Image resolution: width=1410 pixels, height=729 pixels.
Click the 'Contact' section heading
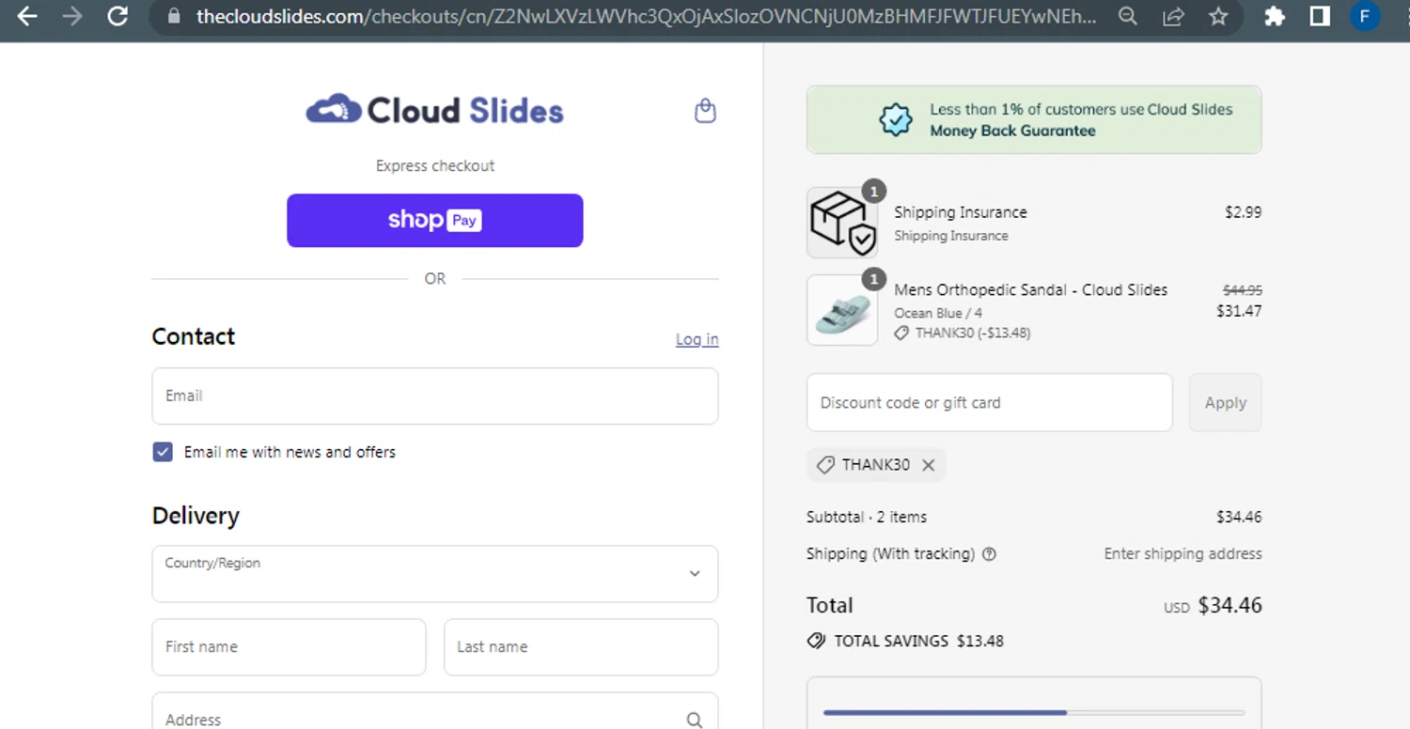194,337
